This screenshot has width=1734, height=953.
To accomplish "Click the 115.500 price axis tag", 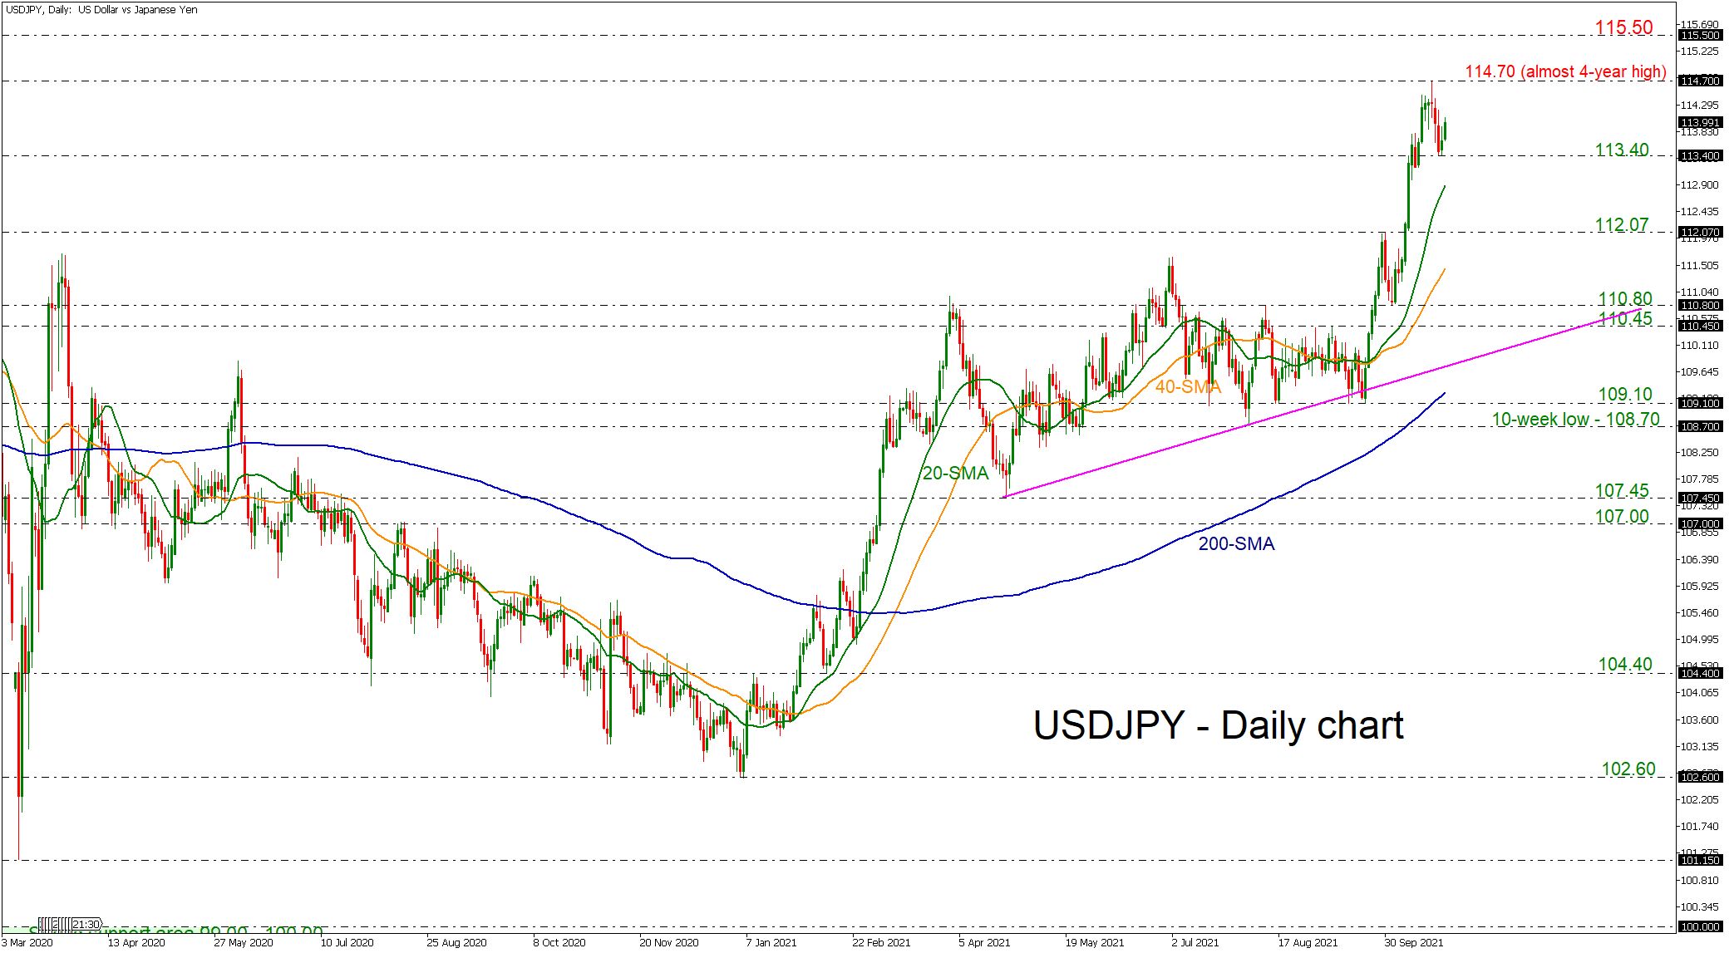I will coord(1700,36).
